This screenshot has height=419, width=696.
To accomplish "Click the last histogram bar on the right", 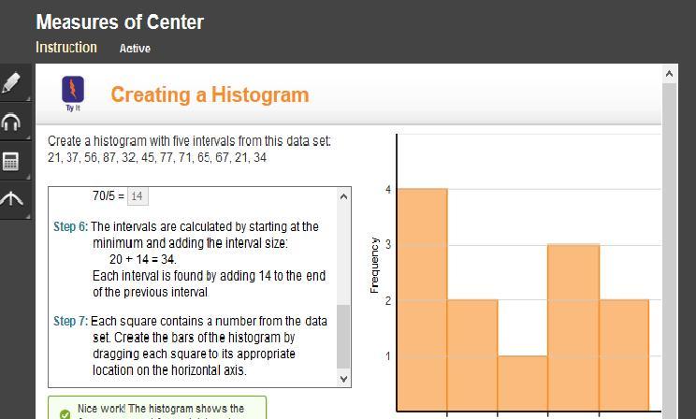I will (x=623, y=355).
